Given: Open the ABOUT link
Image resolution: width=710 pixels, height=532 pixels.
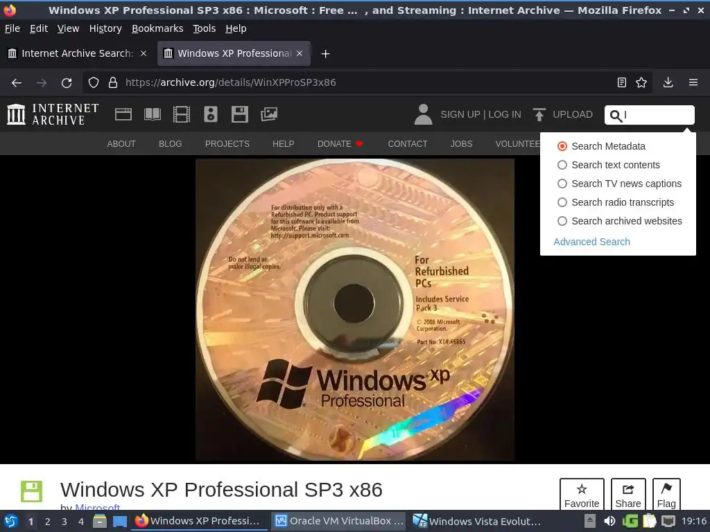Looking at the screenshot, I should [121, 144].
